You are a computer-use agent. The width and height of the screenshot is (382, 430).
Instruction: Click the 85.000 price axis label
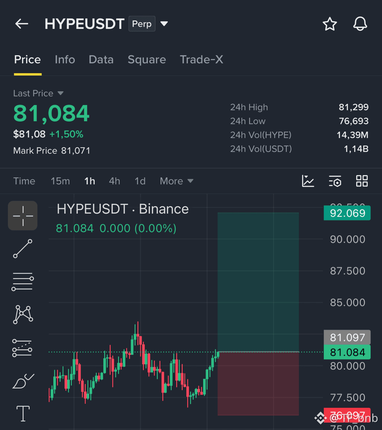pyautogui.click(x=347, y=303)
